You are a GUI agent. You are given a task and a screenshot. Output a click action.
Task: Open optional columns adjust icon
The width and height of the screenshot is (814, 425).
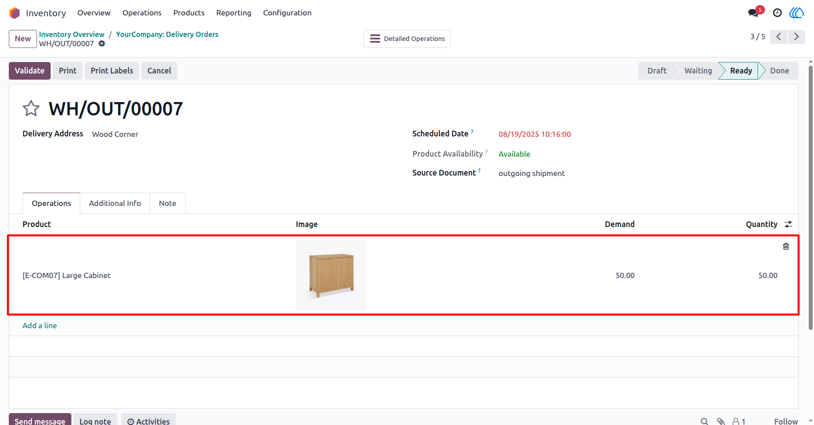(788, 224)
